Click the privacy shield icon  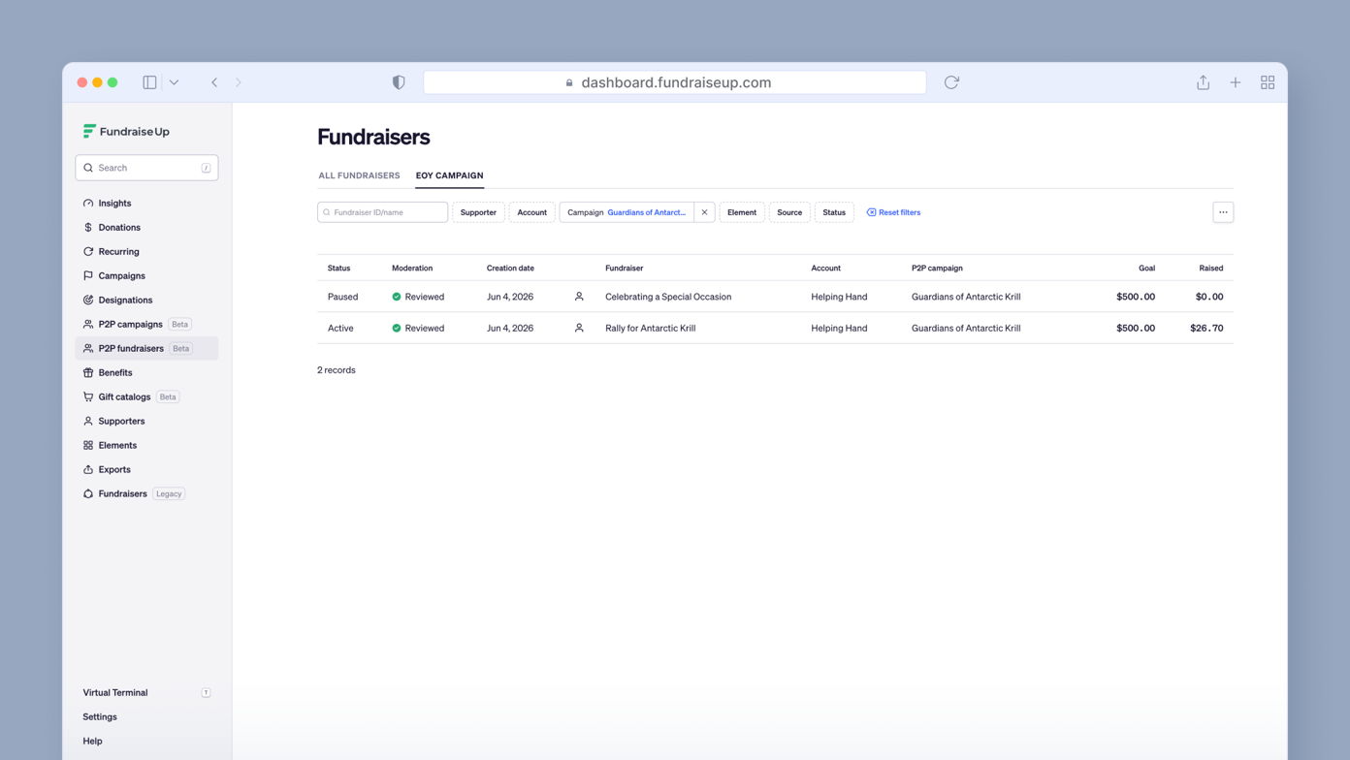point(399,82)
